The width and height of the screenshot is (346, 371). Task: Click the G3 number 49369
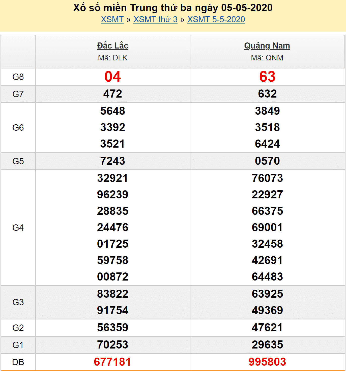[267, 310]
